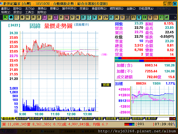
Task: Click the colored indicator in status bar
Action: coord(129,124)
